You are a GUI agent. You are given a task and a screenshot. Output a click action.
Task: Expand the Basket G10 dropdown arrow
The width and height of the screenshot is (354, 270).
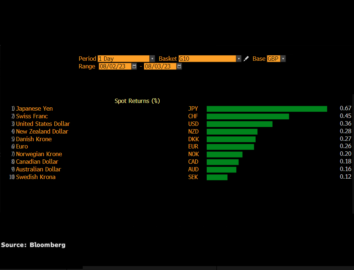click(x=238, y=59)
